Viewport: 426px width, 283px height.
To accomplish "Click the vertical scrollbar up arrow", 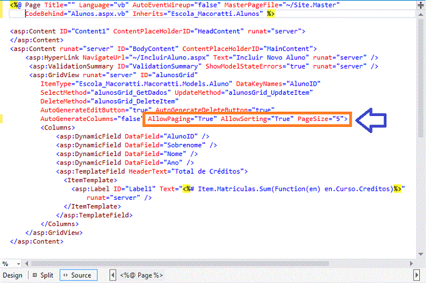I will 421,15.
